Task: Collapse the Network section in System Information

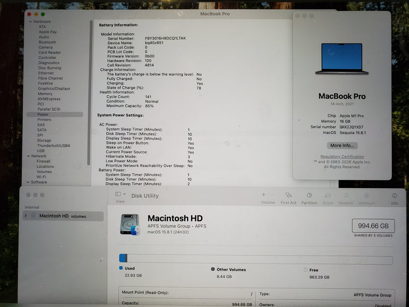Action: (28, 156)
